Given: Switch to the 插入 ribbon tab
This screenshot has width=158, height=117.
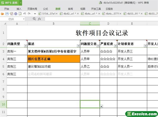Looking at the screenshot, I should click(19, 8).
